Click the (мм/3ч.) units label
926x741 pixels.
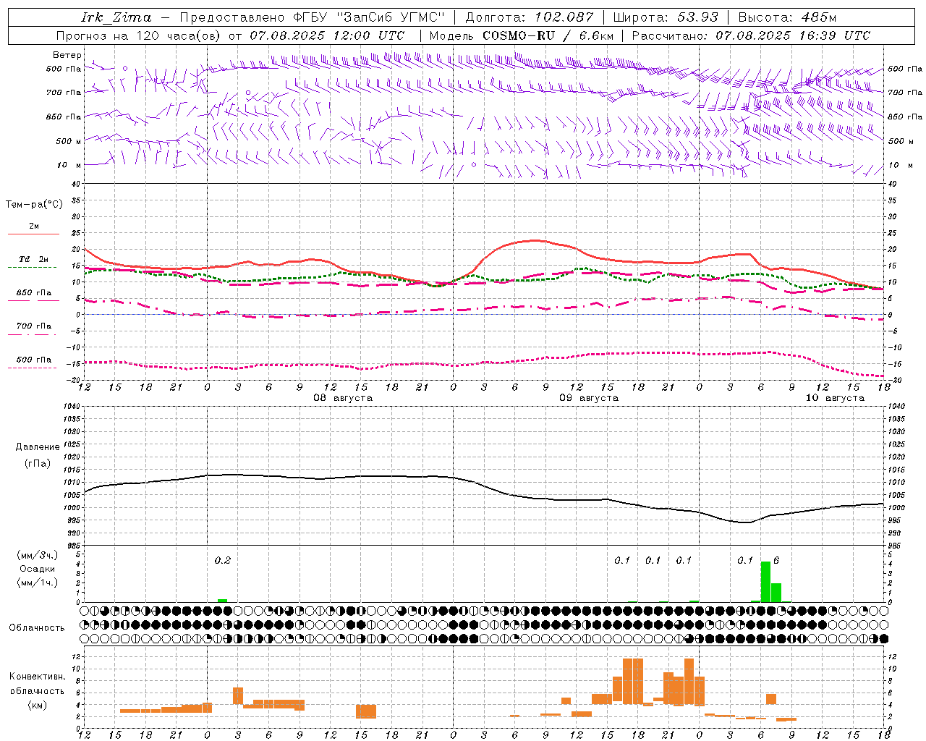37,556
